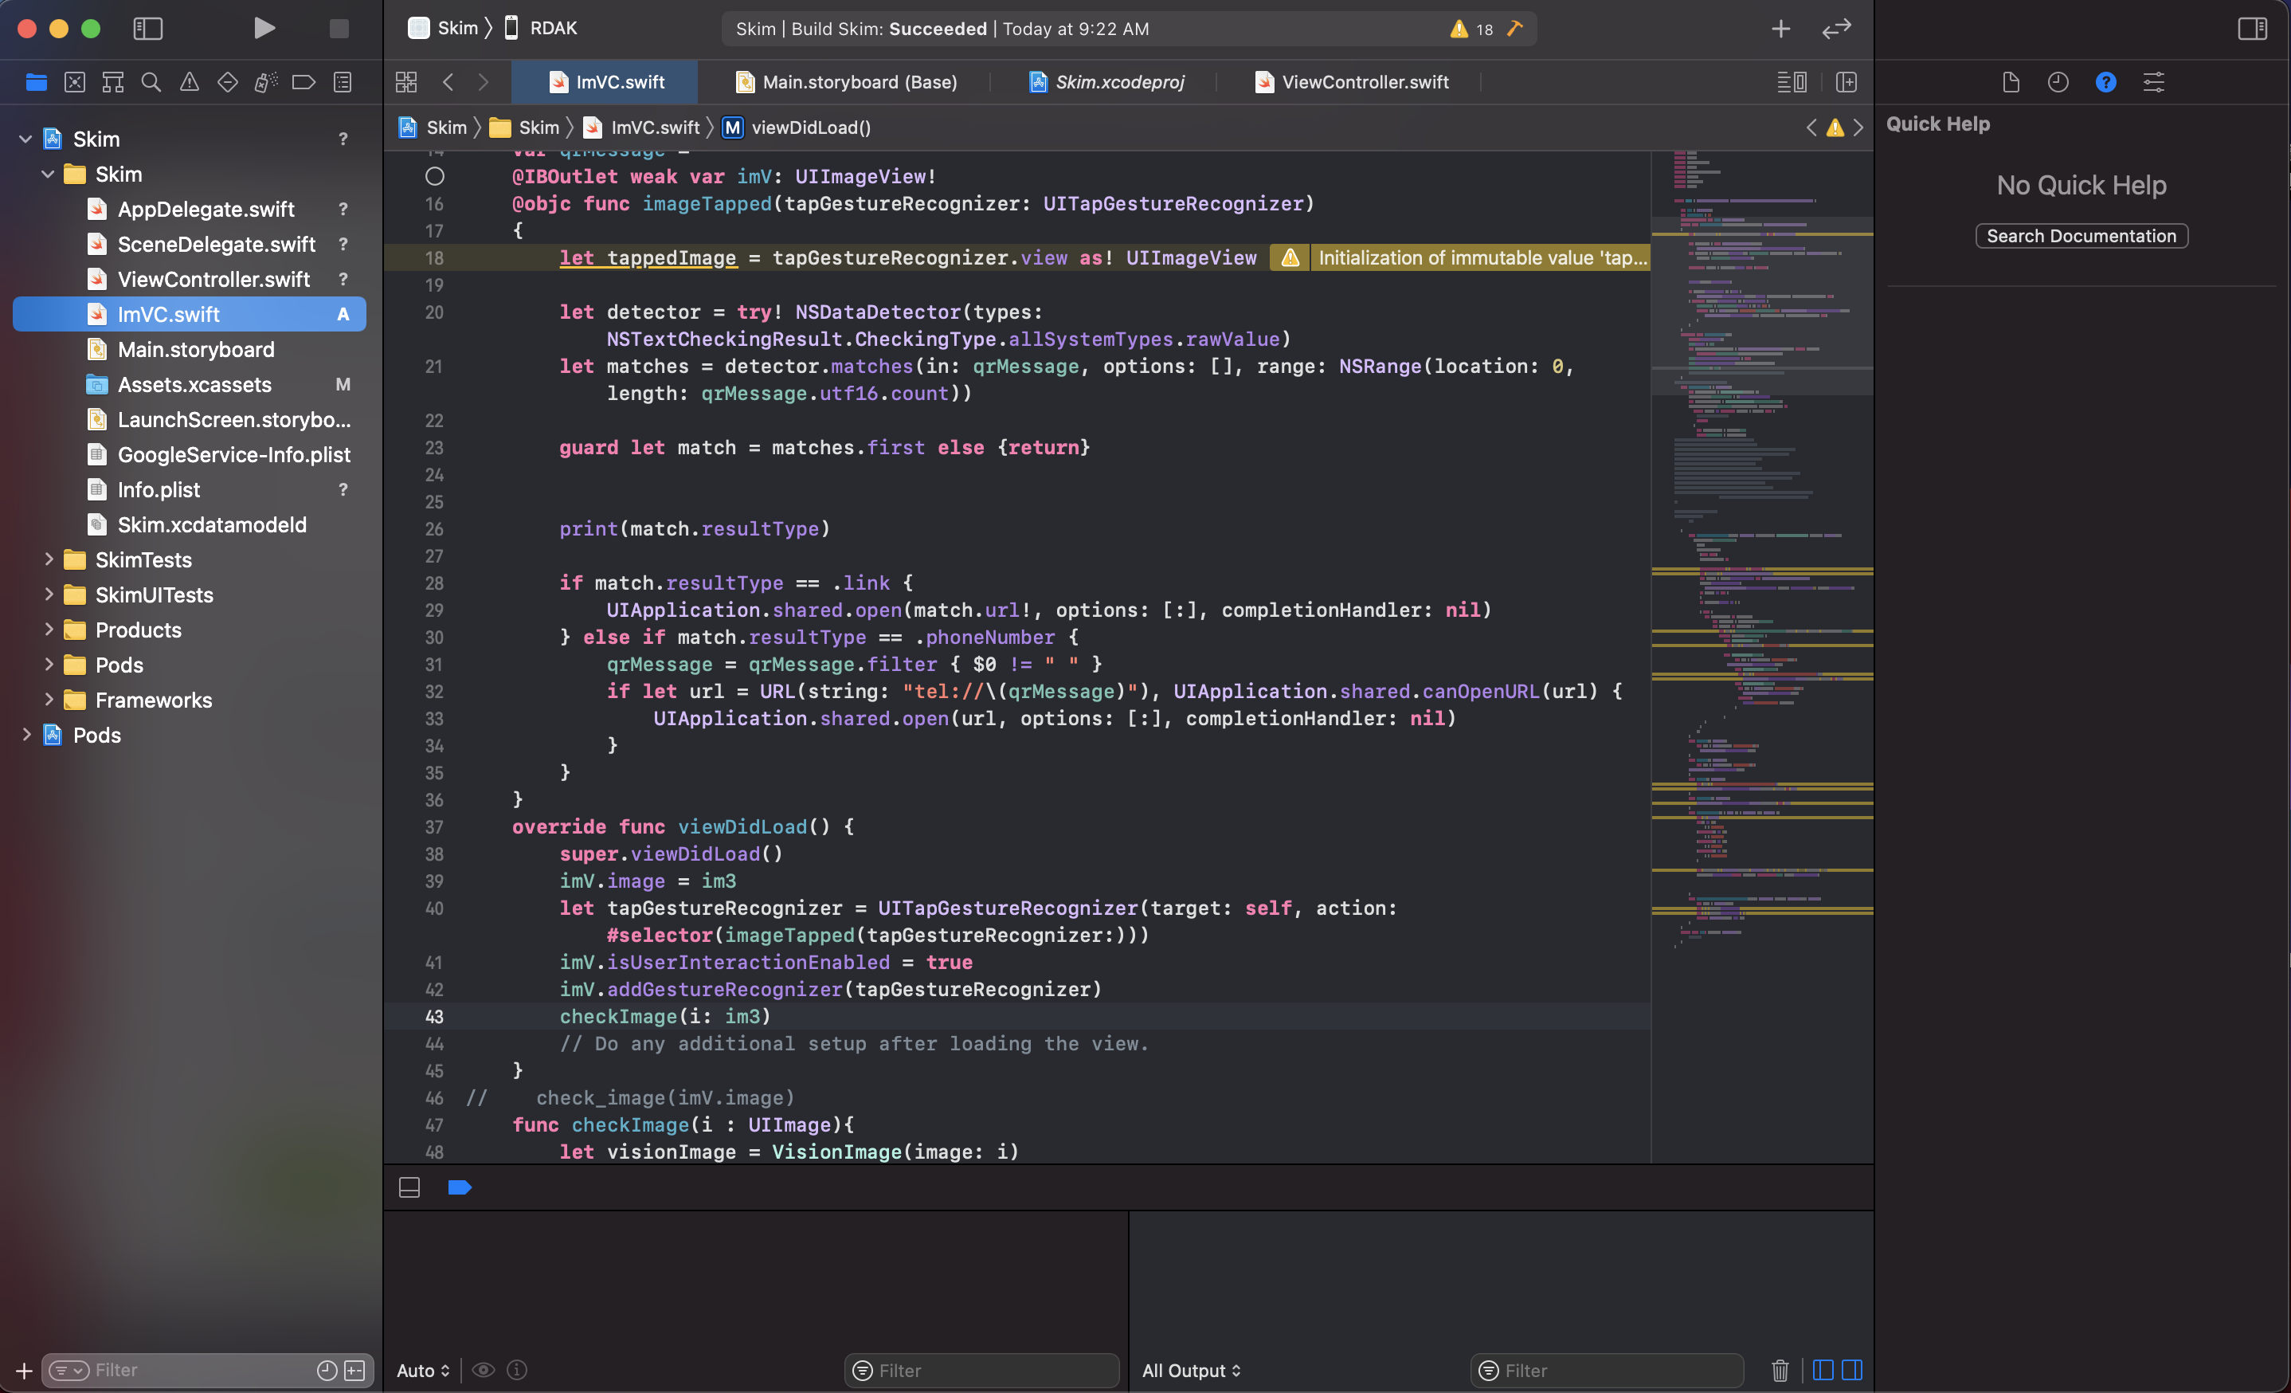Open the Find navigator magnifier icon
This screenshot has height=1393, width=2291.
coord(151,83)
